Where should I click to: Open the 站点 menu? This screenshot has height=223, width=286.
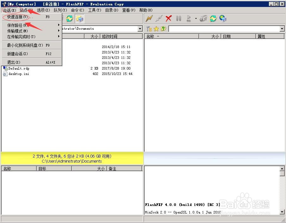pos(26,10)
